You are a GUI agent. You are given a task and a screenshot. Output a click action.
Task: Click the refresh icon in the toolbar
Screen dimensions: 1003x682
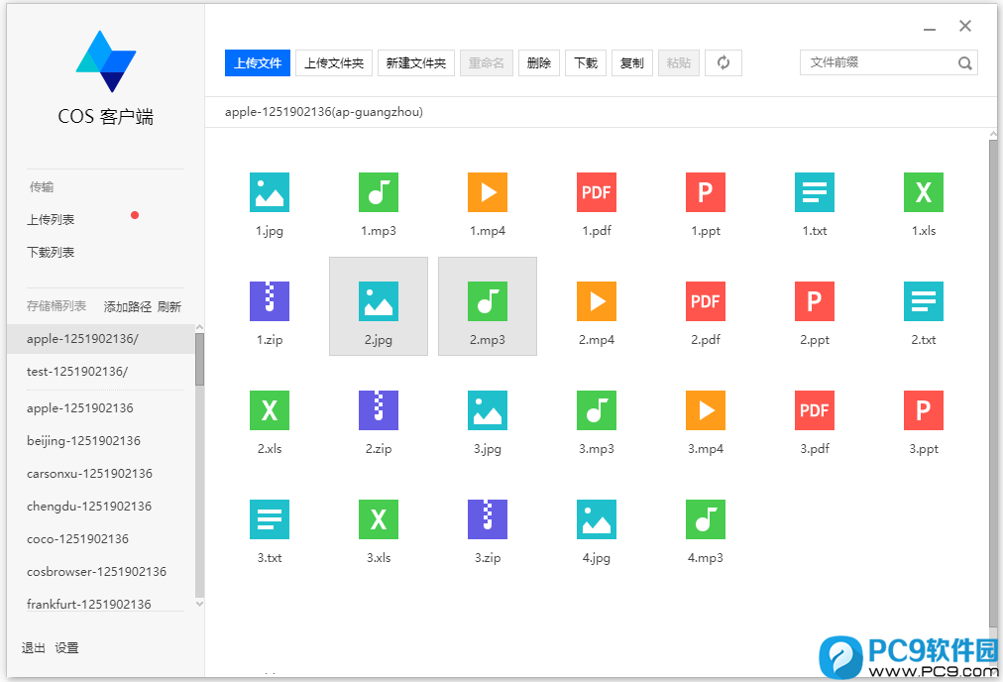click(724, 62)
